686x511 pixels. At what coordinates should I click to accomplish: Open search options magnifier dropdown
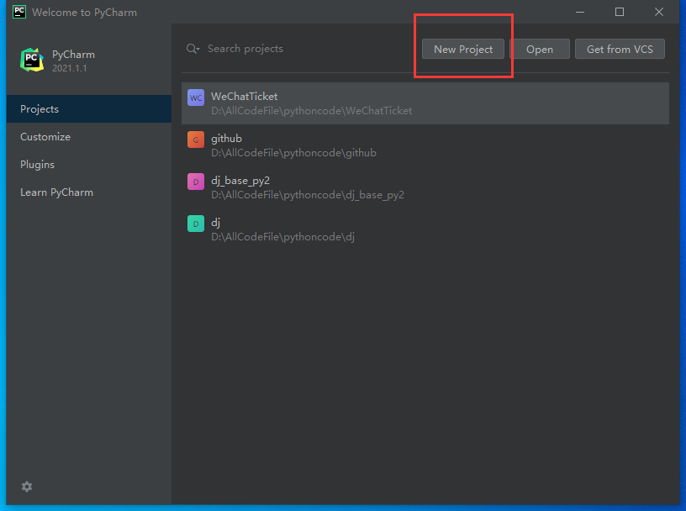pyautogui.click(x=193, y=49)
